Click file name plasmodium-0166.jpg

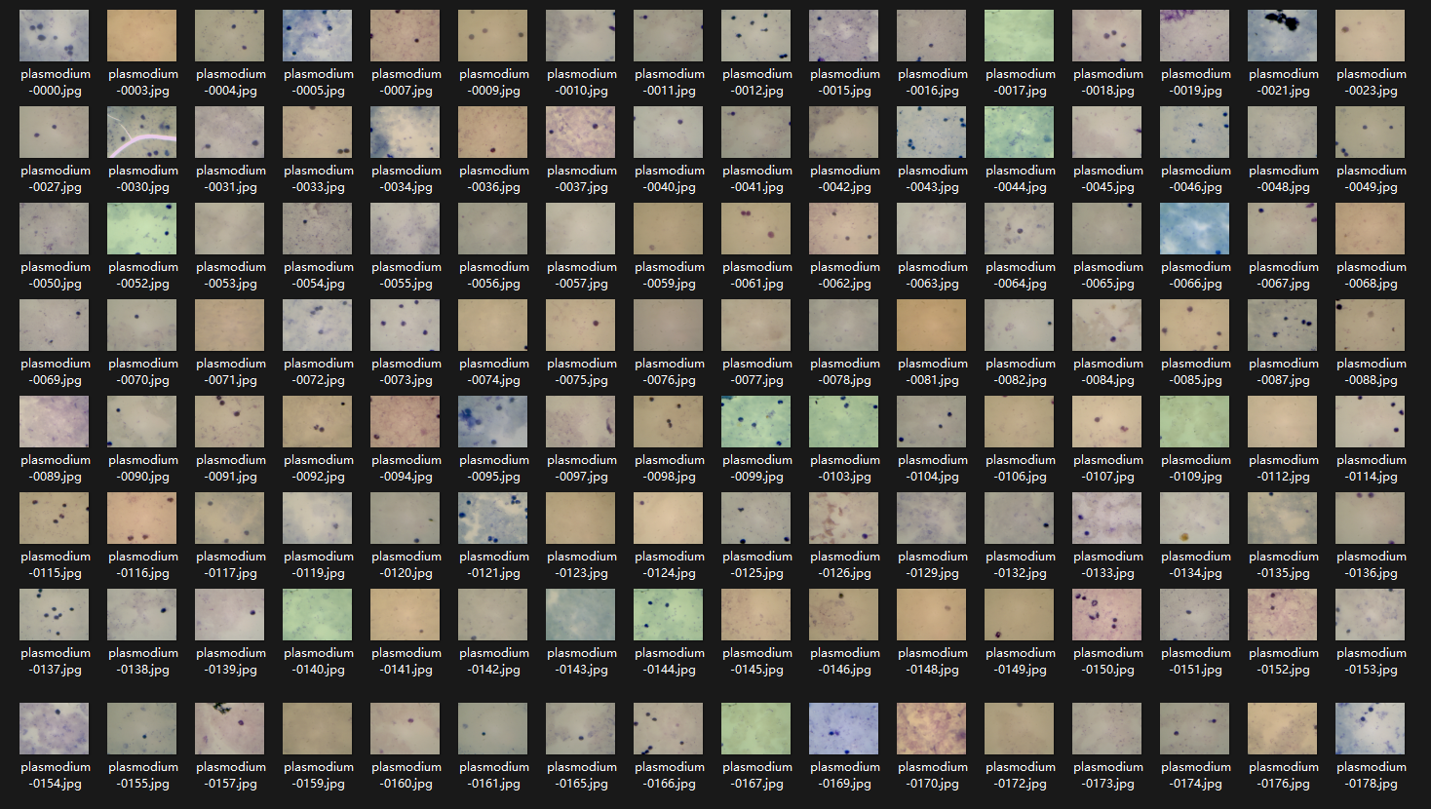(x=670, y=775)
